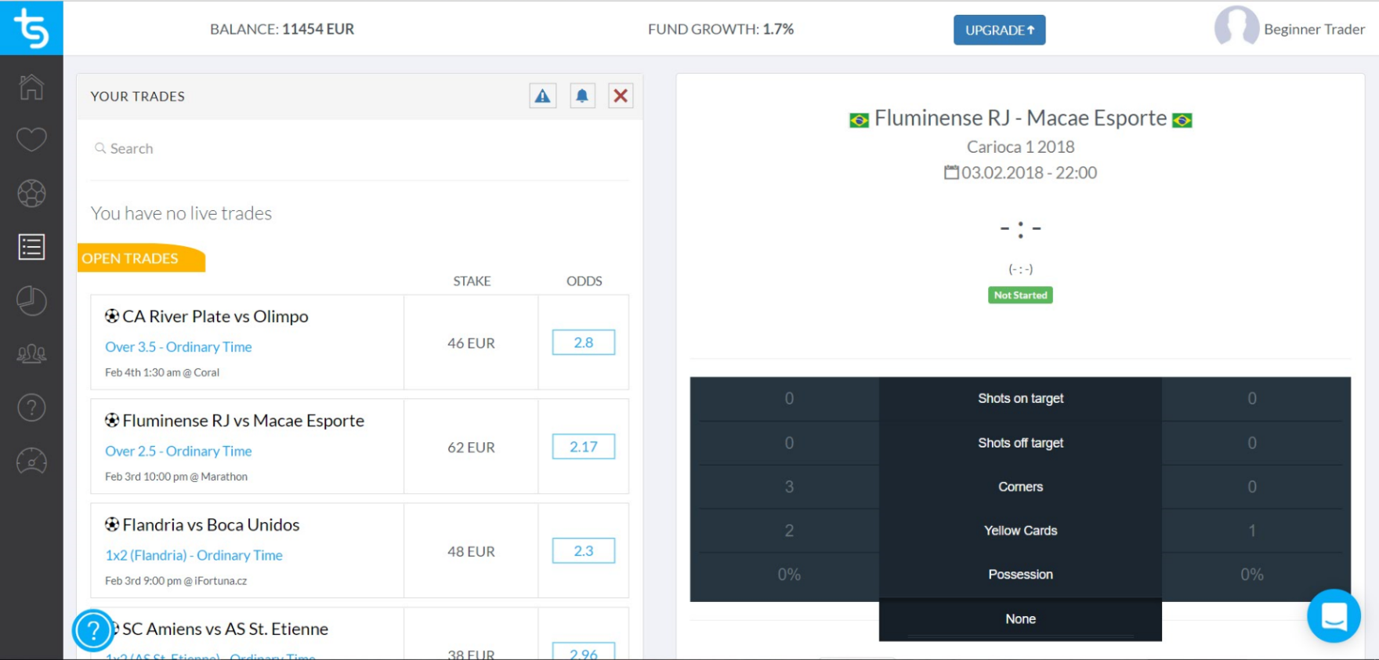Open the SC Amiens vs AS St. Etienne trade
Image resolution: width=1379 pixels, height=660 pixels.
coord(225,629)
